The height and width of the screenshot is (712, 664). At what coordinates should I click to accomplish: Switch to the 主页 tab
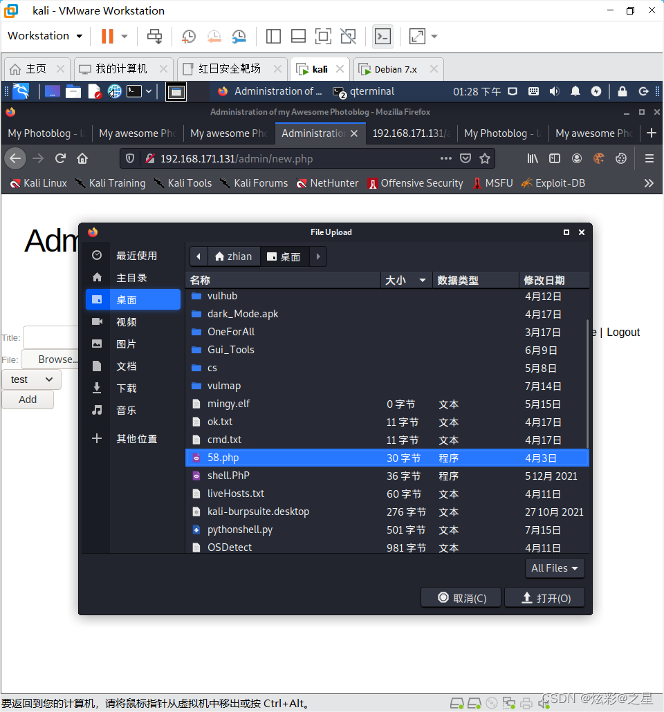click(36, 69)
